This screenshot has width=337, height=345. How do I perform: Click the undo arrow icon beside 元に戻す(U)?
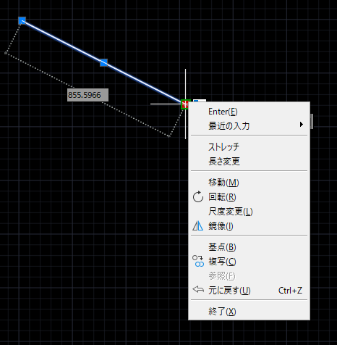pyautogui.click(x=198, y=289)
